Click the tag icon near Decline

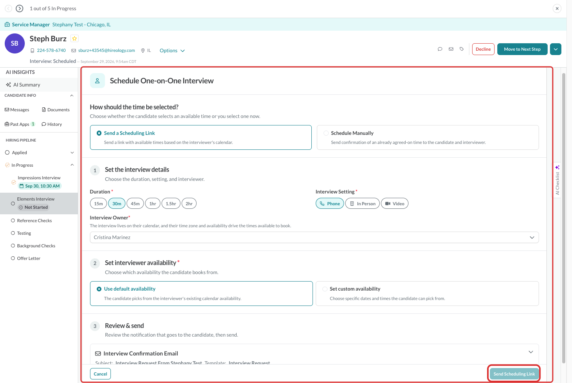pyautogui.click(x=462, y=49)
